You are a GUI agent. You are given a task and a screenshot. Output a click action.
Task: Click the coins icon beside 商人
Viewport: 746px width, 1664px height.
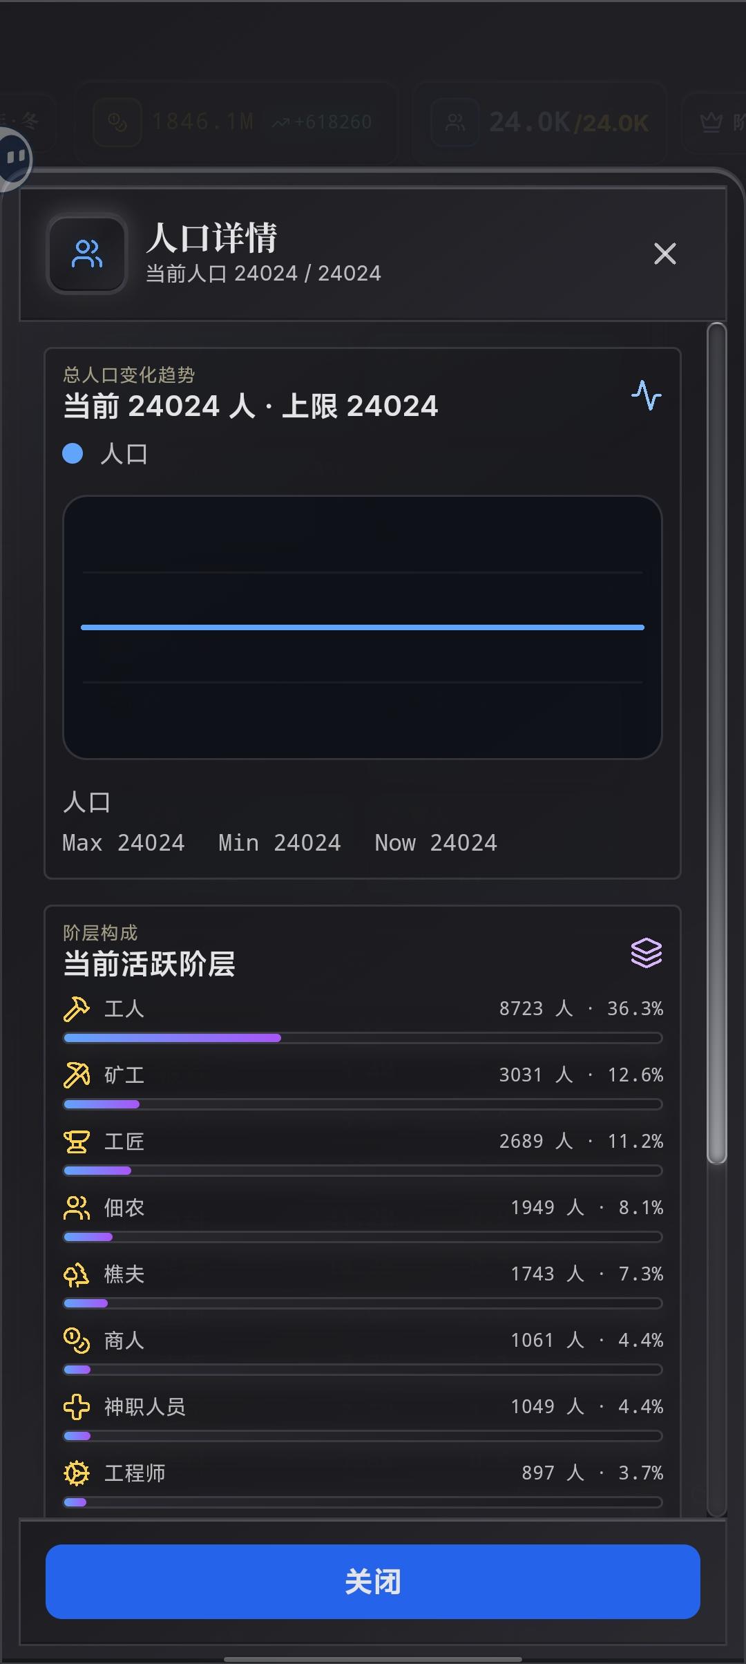(77, 1341)
